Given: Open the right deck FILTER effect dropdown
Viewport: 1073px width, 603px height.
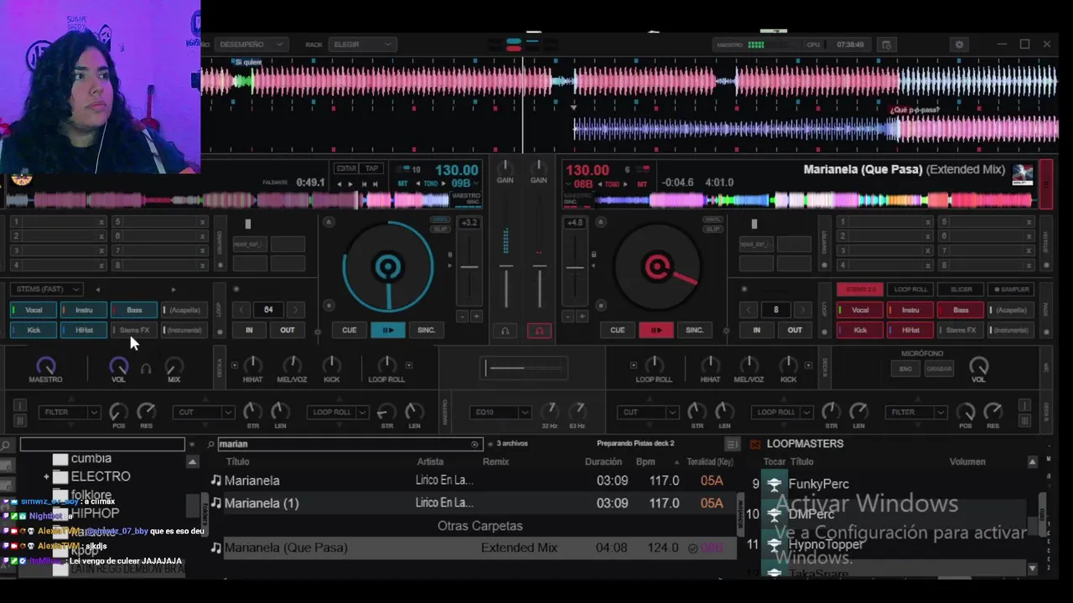Looking at the screenshot, I should click(x=915, y=412).
